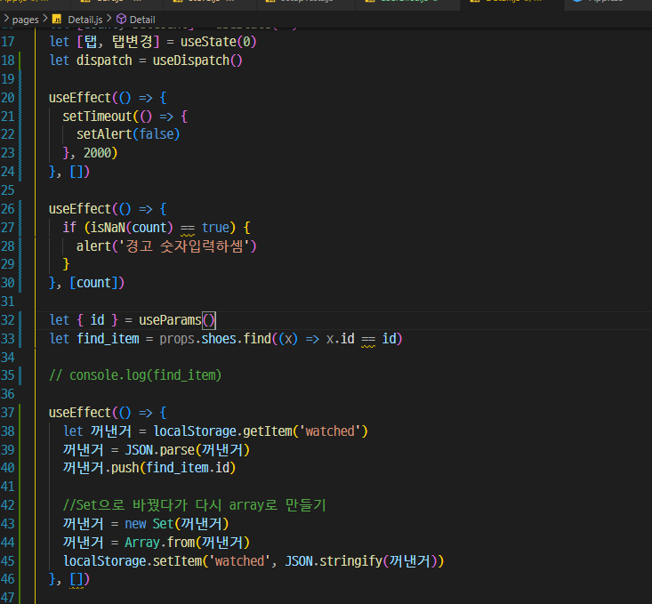
Task: Click the 2000 delay value
Action: [97, 153]
